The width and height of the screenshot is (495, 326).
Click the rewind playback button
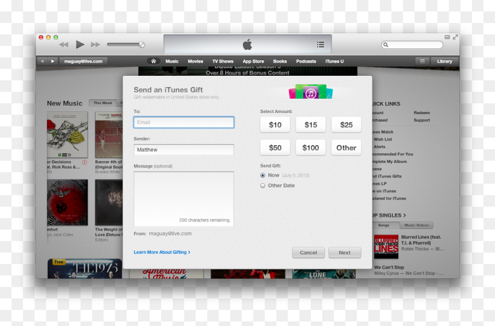pyautogui.click(x=64, y=45)
